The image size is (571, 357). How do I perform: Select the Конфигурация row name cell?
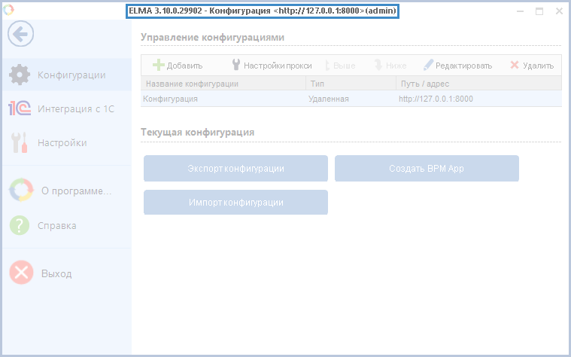(171, 99)
